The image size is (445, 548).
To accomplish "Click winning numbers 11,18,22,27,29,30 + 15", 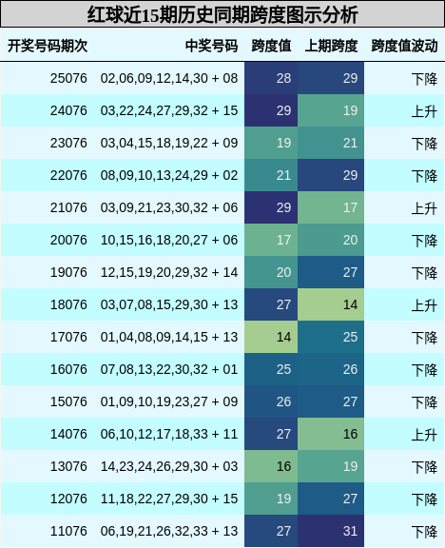I will click(169, 499).
